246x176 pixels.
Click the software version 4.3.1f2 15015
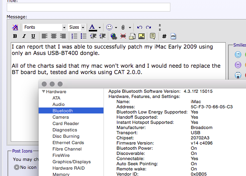198,91
